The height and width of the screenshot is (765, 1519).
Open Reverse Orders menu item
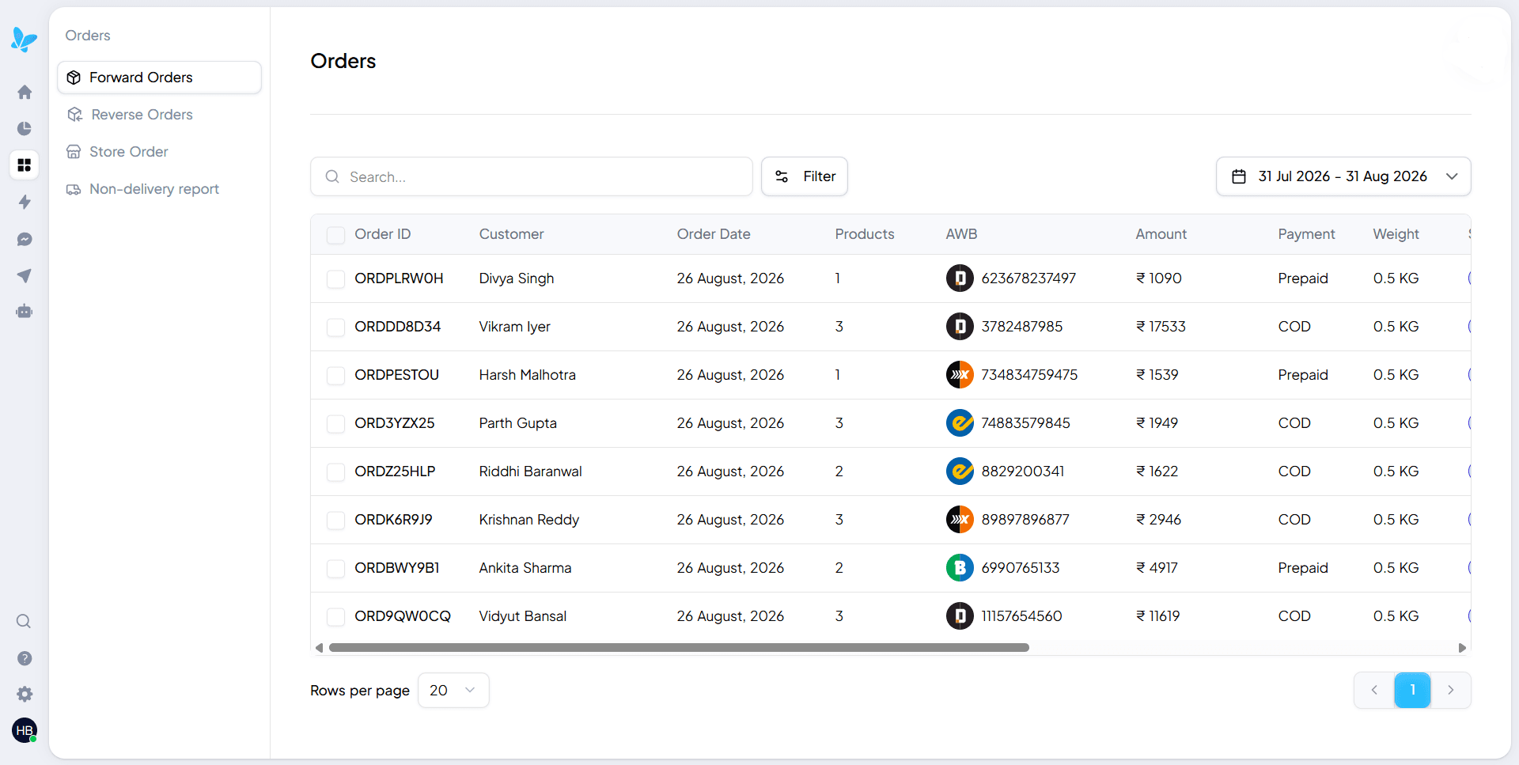point(159,115)
